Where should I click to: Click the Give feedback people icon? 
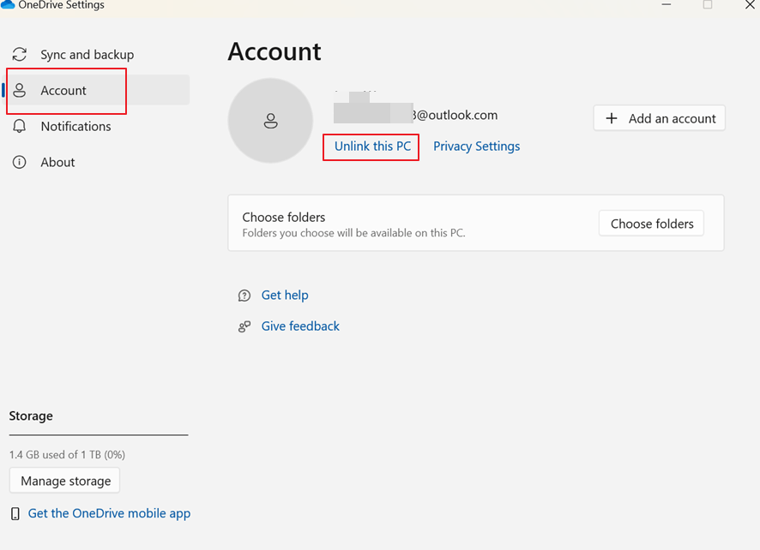244,326
